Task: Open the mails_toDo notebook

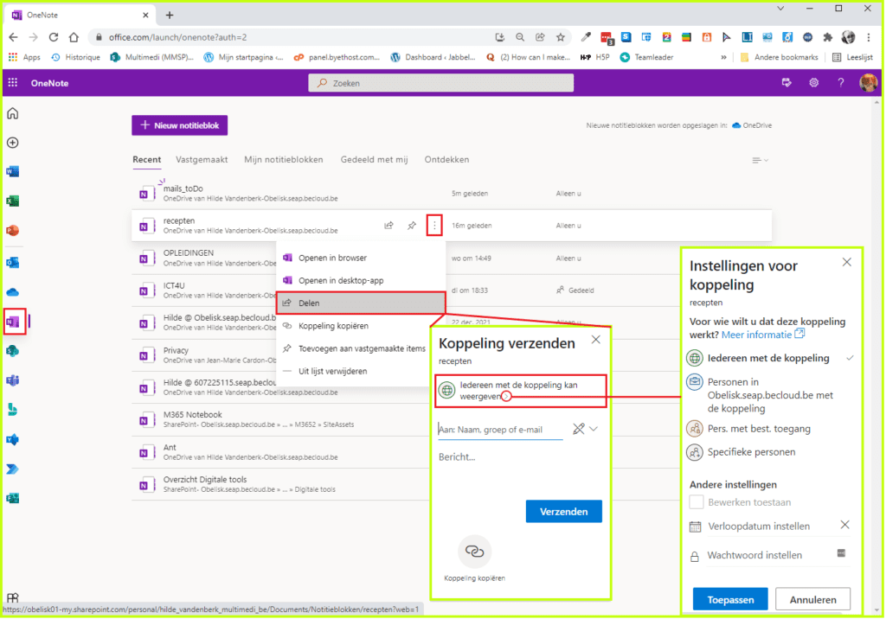Action: point(183,188)
